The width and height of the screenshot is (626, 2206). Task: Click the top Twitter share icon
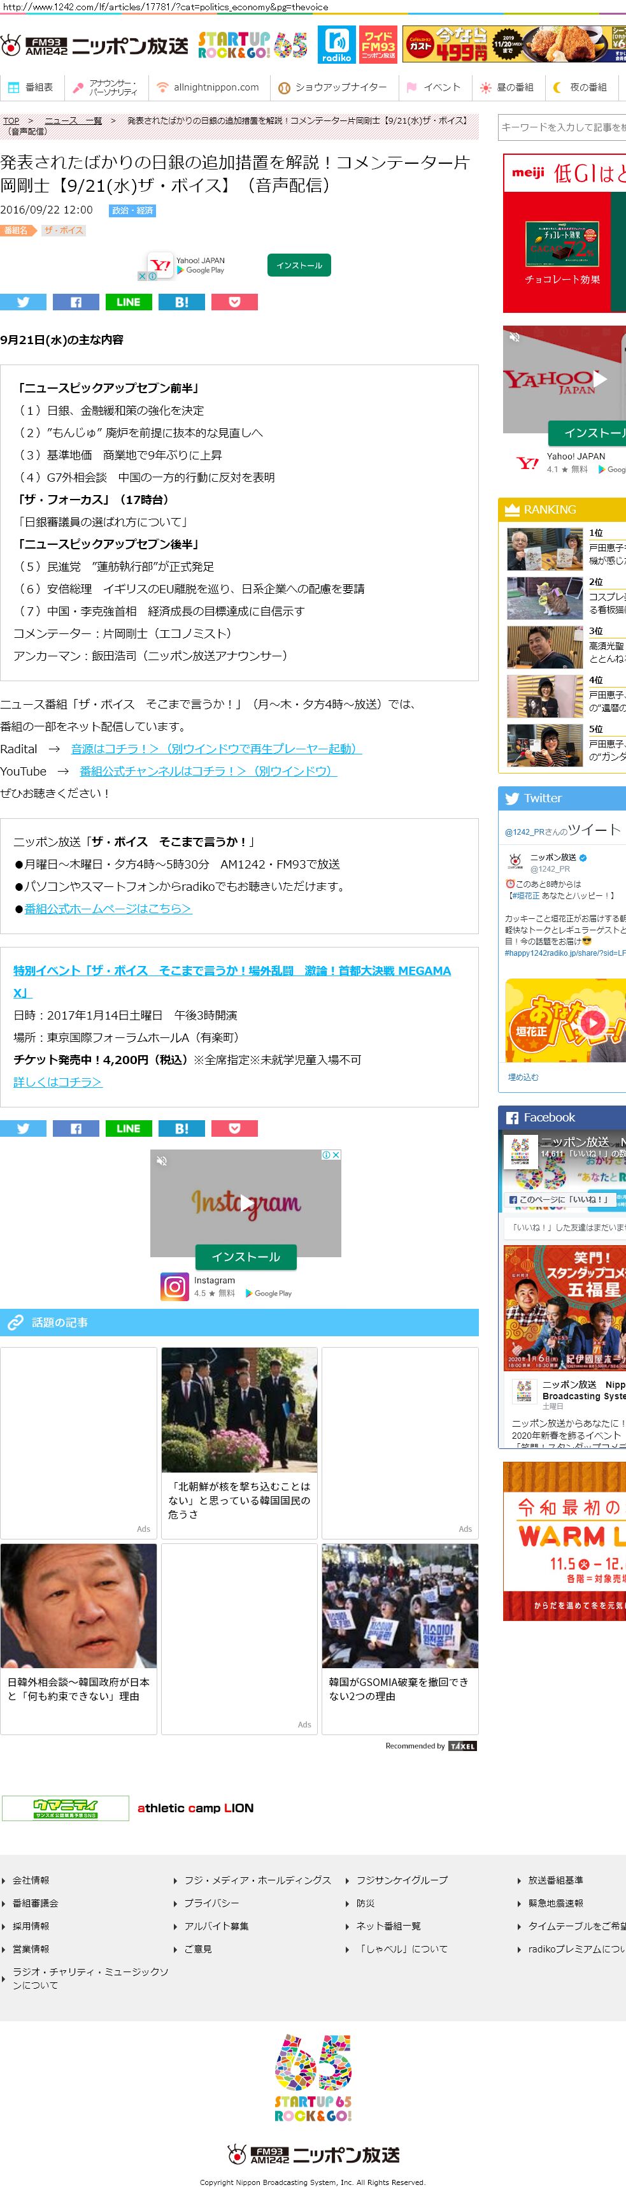pos(23,302)
